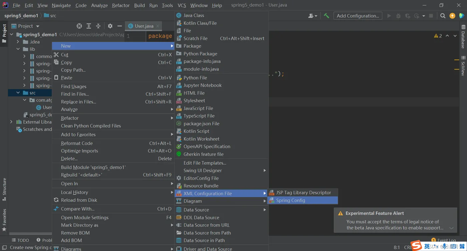Expand the External Libraries node

(x=12, y=122)
